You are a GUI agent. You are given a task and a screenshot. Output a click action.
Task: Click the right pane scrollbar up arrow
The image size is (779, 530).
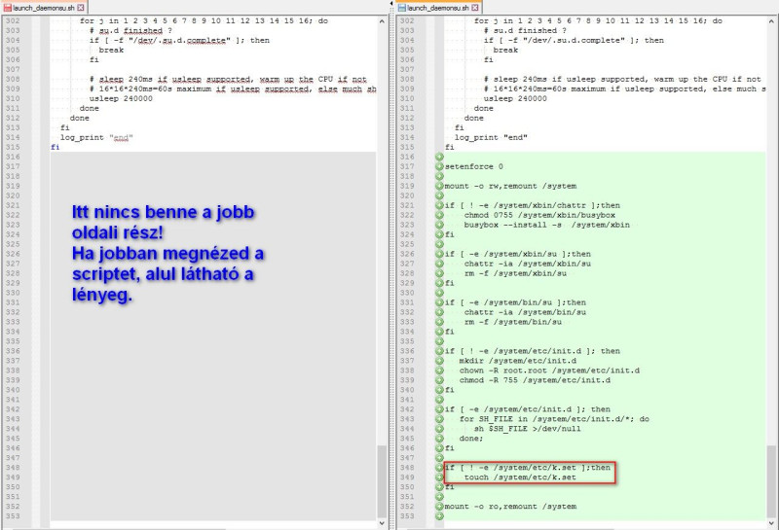(x=771, y=21)
